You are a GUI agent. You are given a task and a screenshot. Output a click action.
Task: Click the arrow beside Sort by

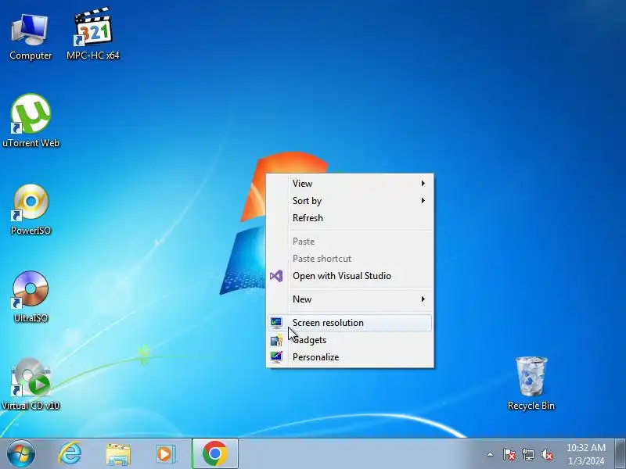coord(423,201)
